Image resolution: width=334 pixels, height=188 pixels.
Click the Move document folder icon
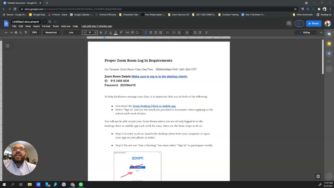click(50, 22)
